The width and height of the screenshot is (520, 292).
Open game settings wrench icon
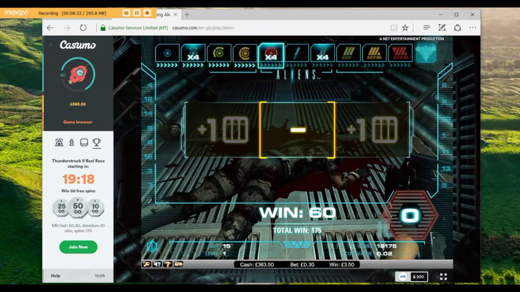147,264
